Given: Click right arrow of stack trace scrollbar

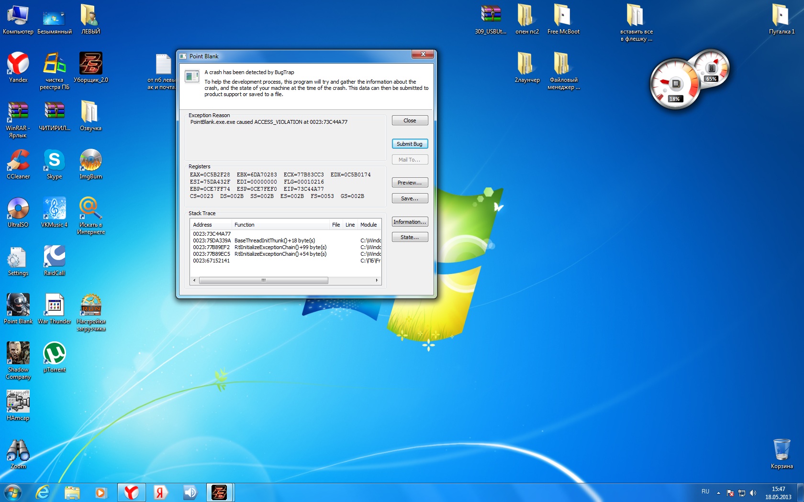Looking at the screenshot, I should coord(377,281).
